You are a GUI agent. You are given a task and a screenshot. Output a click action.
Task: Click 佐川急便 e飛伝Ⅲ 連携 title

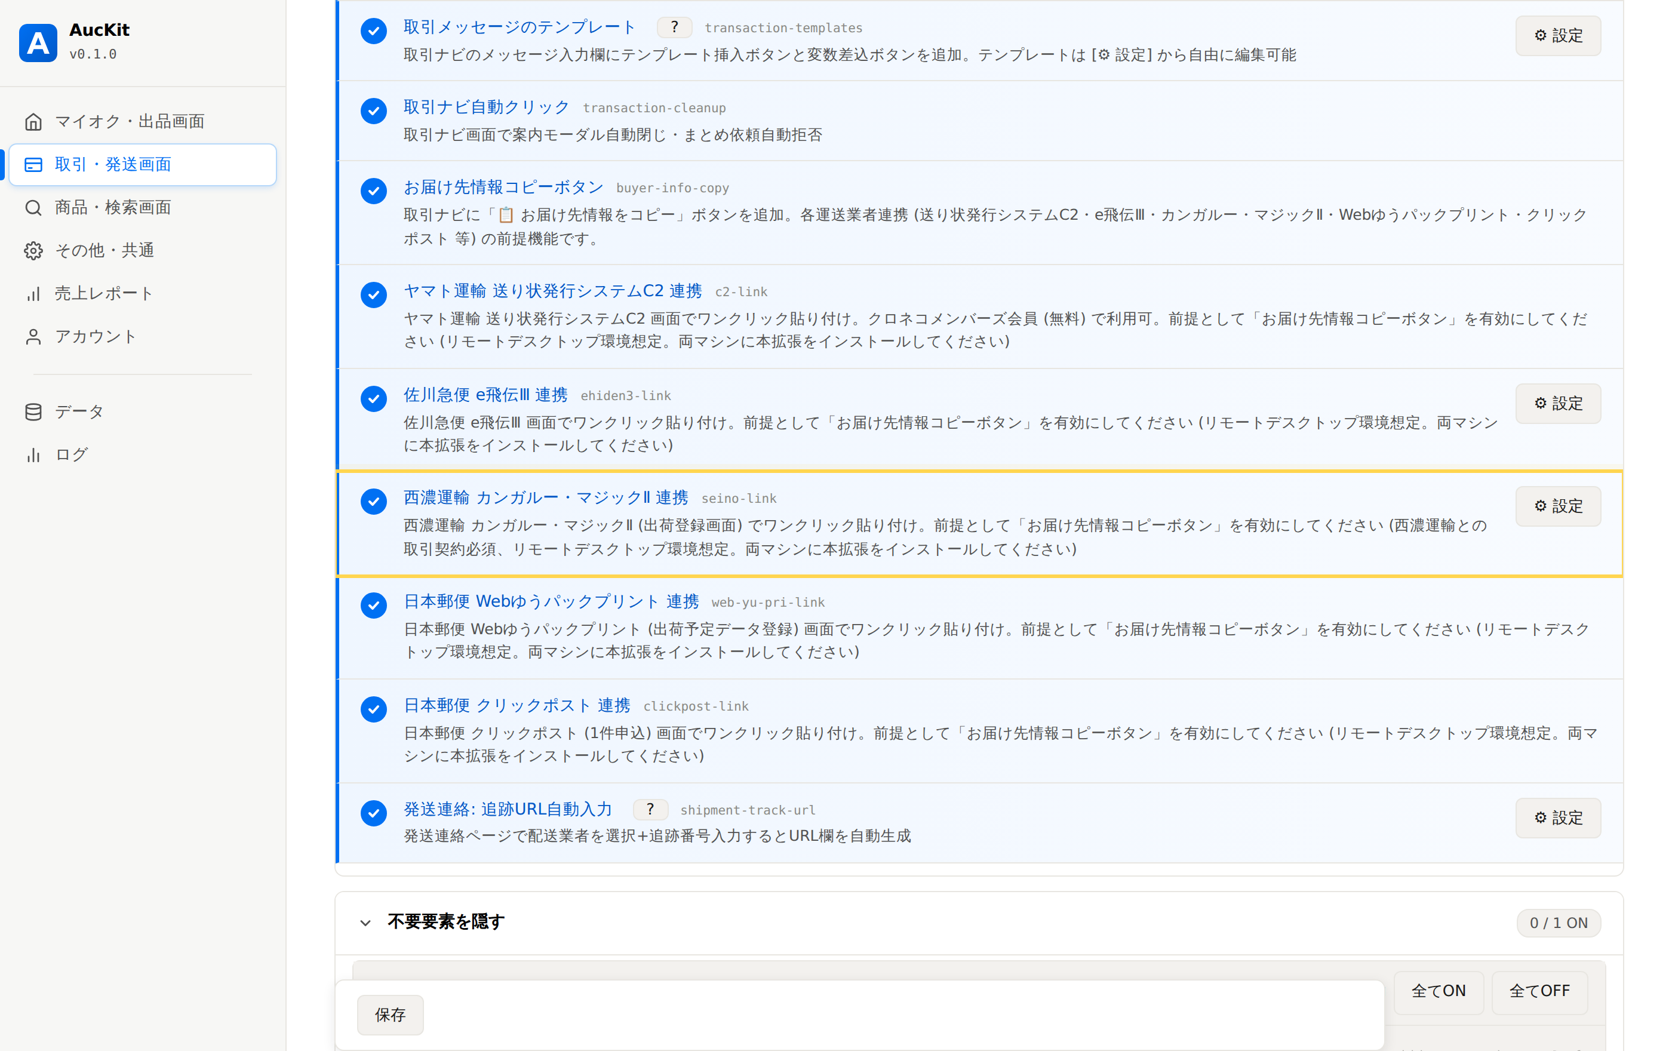tap(485, 395)
